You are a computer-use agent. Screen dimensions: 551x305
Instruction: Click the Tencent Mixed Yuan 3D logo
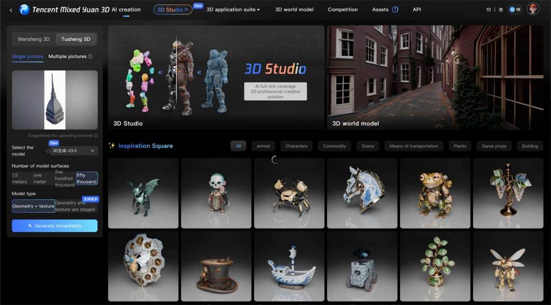pos(25,10)
